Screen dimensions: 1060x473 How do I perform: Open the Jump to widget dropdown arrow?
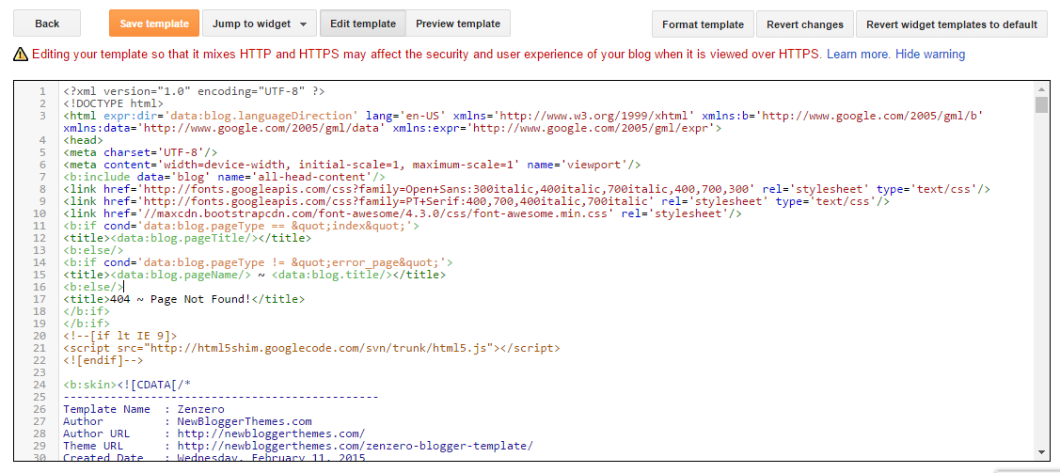303,24
